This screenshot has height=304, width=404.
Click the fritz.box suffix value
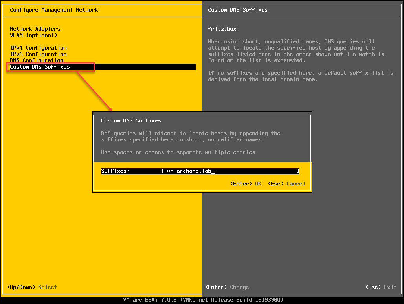point(222,29)
